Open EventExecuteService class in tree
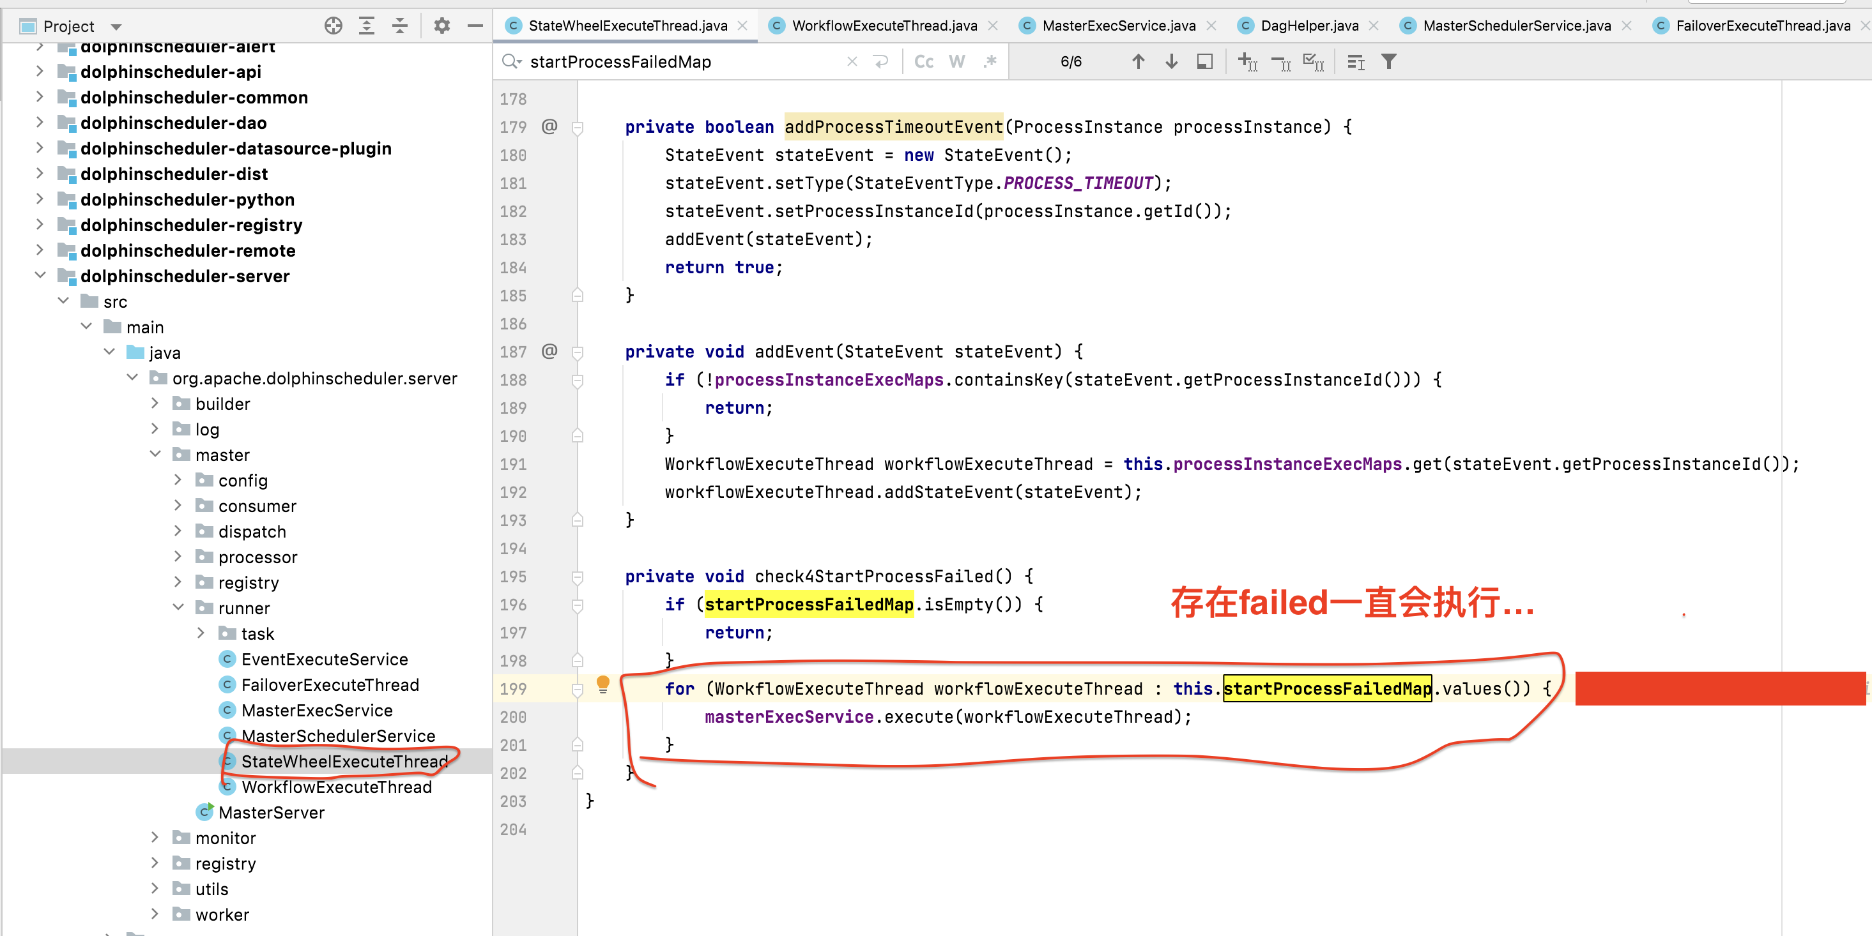1872x936 pixels. (x=324, y=659)
